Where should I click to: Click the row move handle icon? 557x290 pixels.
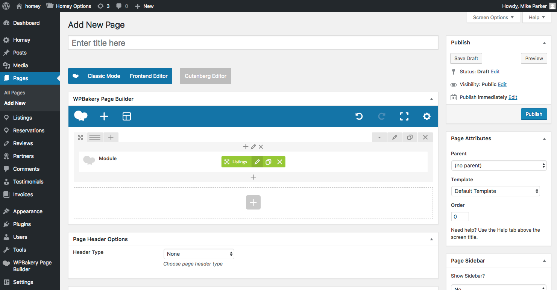pyautogui.click(x=80, y=137)
